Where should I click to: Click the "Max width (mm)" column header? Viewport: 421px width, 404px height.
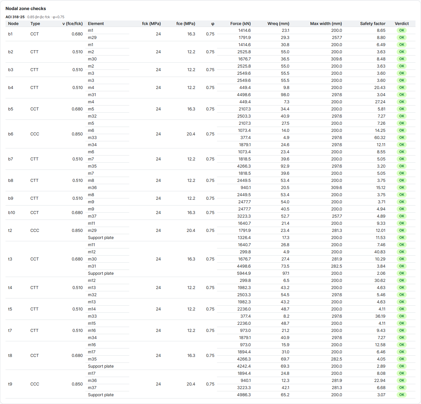[x=326, y=23]
